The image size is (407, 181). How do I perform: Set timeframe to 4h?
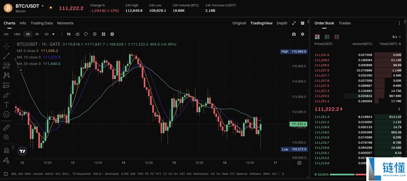pos(37,34)
